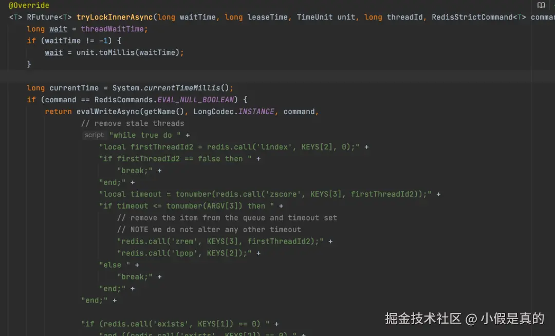Click the threadWaitTime field reference
This screenshot has height=336, width=555.
[112, 29]
